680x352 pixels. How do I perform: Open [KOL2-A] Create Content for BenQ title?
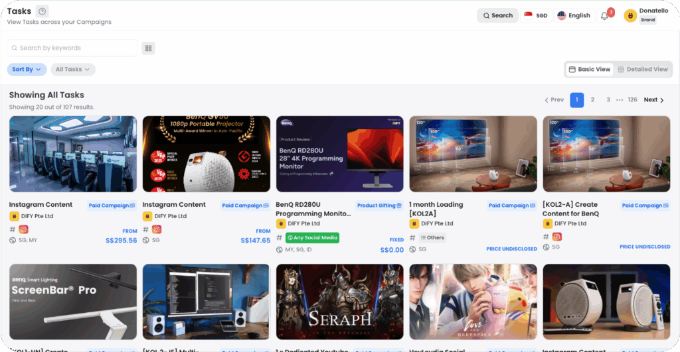tap(570, 209)
